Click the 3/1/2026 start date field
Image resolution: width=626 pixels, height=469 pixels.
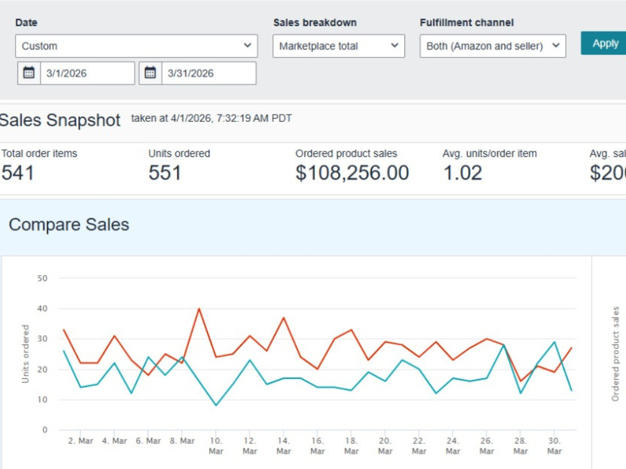click(88, 73)
